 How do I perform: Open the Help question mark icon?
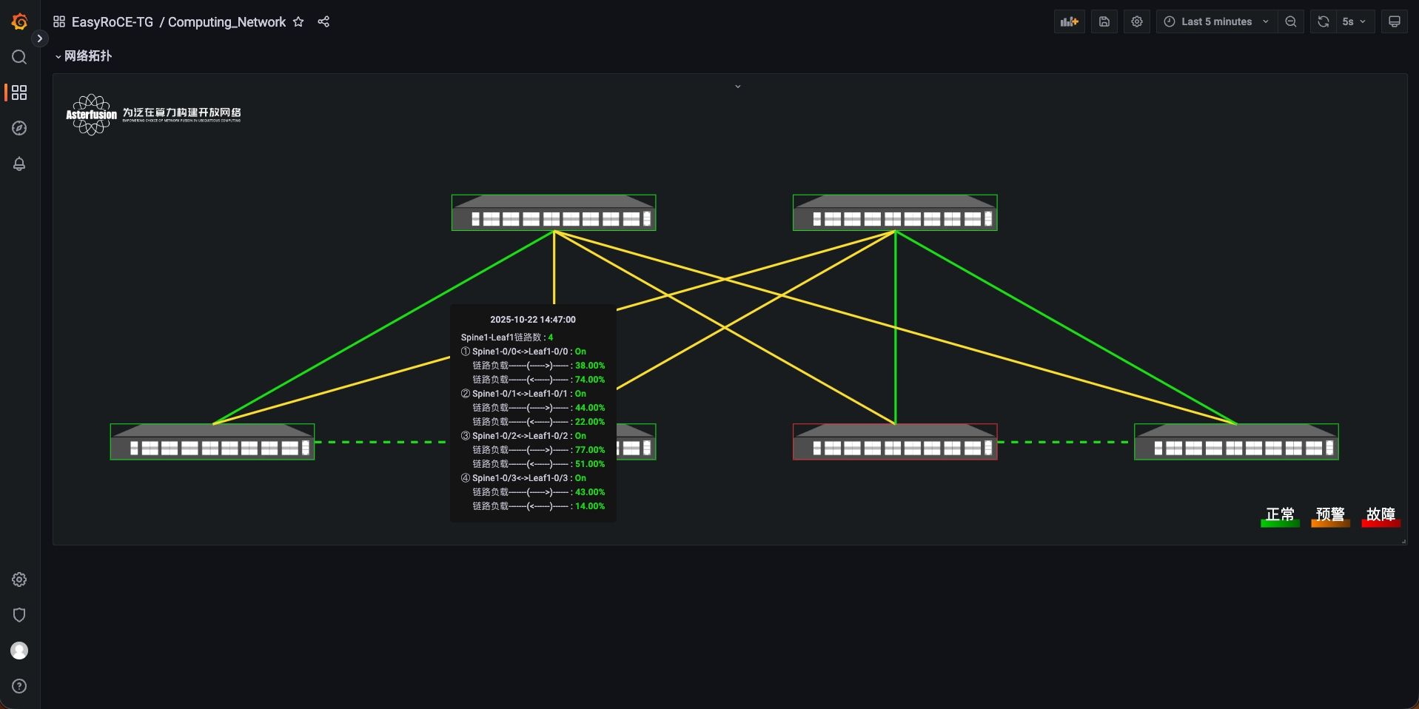[x=19, y=686]
